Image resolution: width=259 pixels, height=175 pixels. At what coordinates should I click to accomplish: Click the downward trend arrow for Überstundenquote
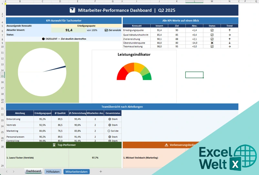tap(229, 43)
